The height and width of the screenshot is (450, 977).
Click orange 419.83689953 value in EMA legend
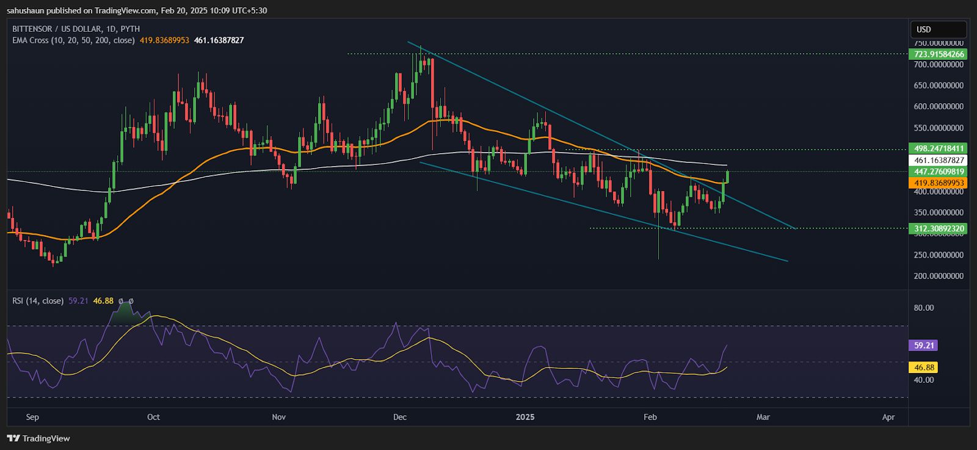coord(165,40)
